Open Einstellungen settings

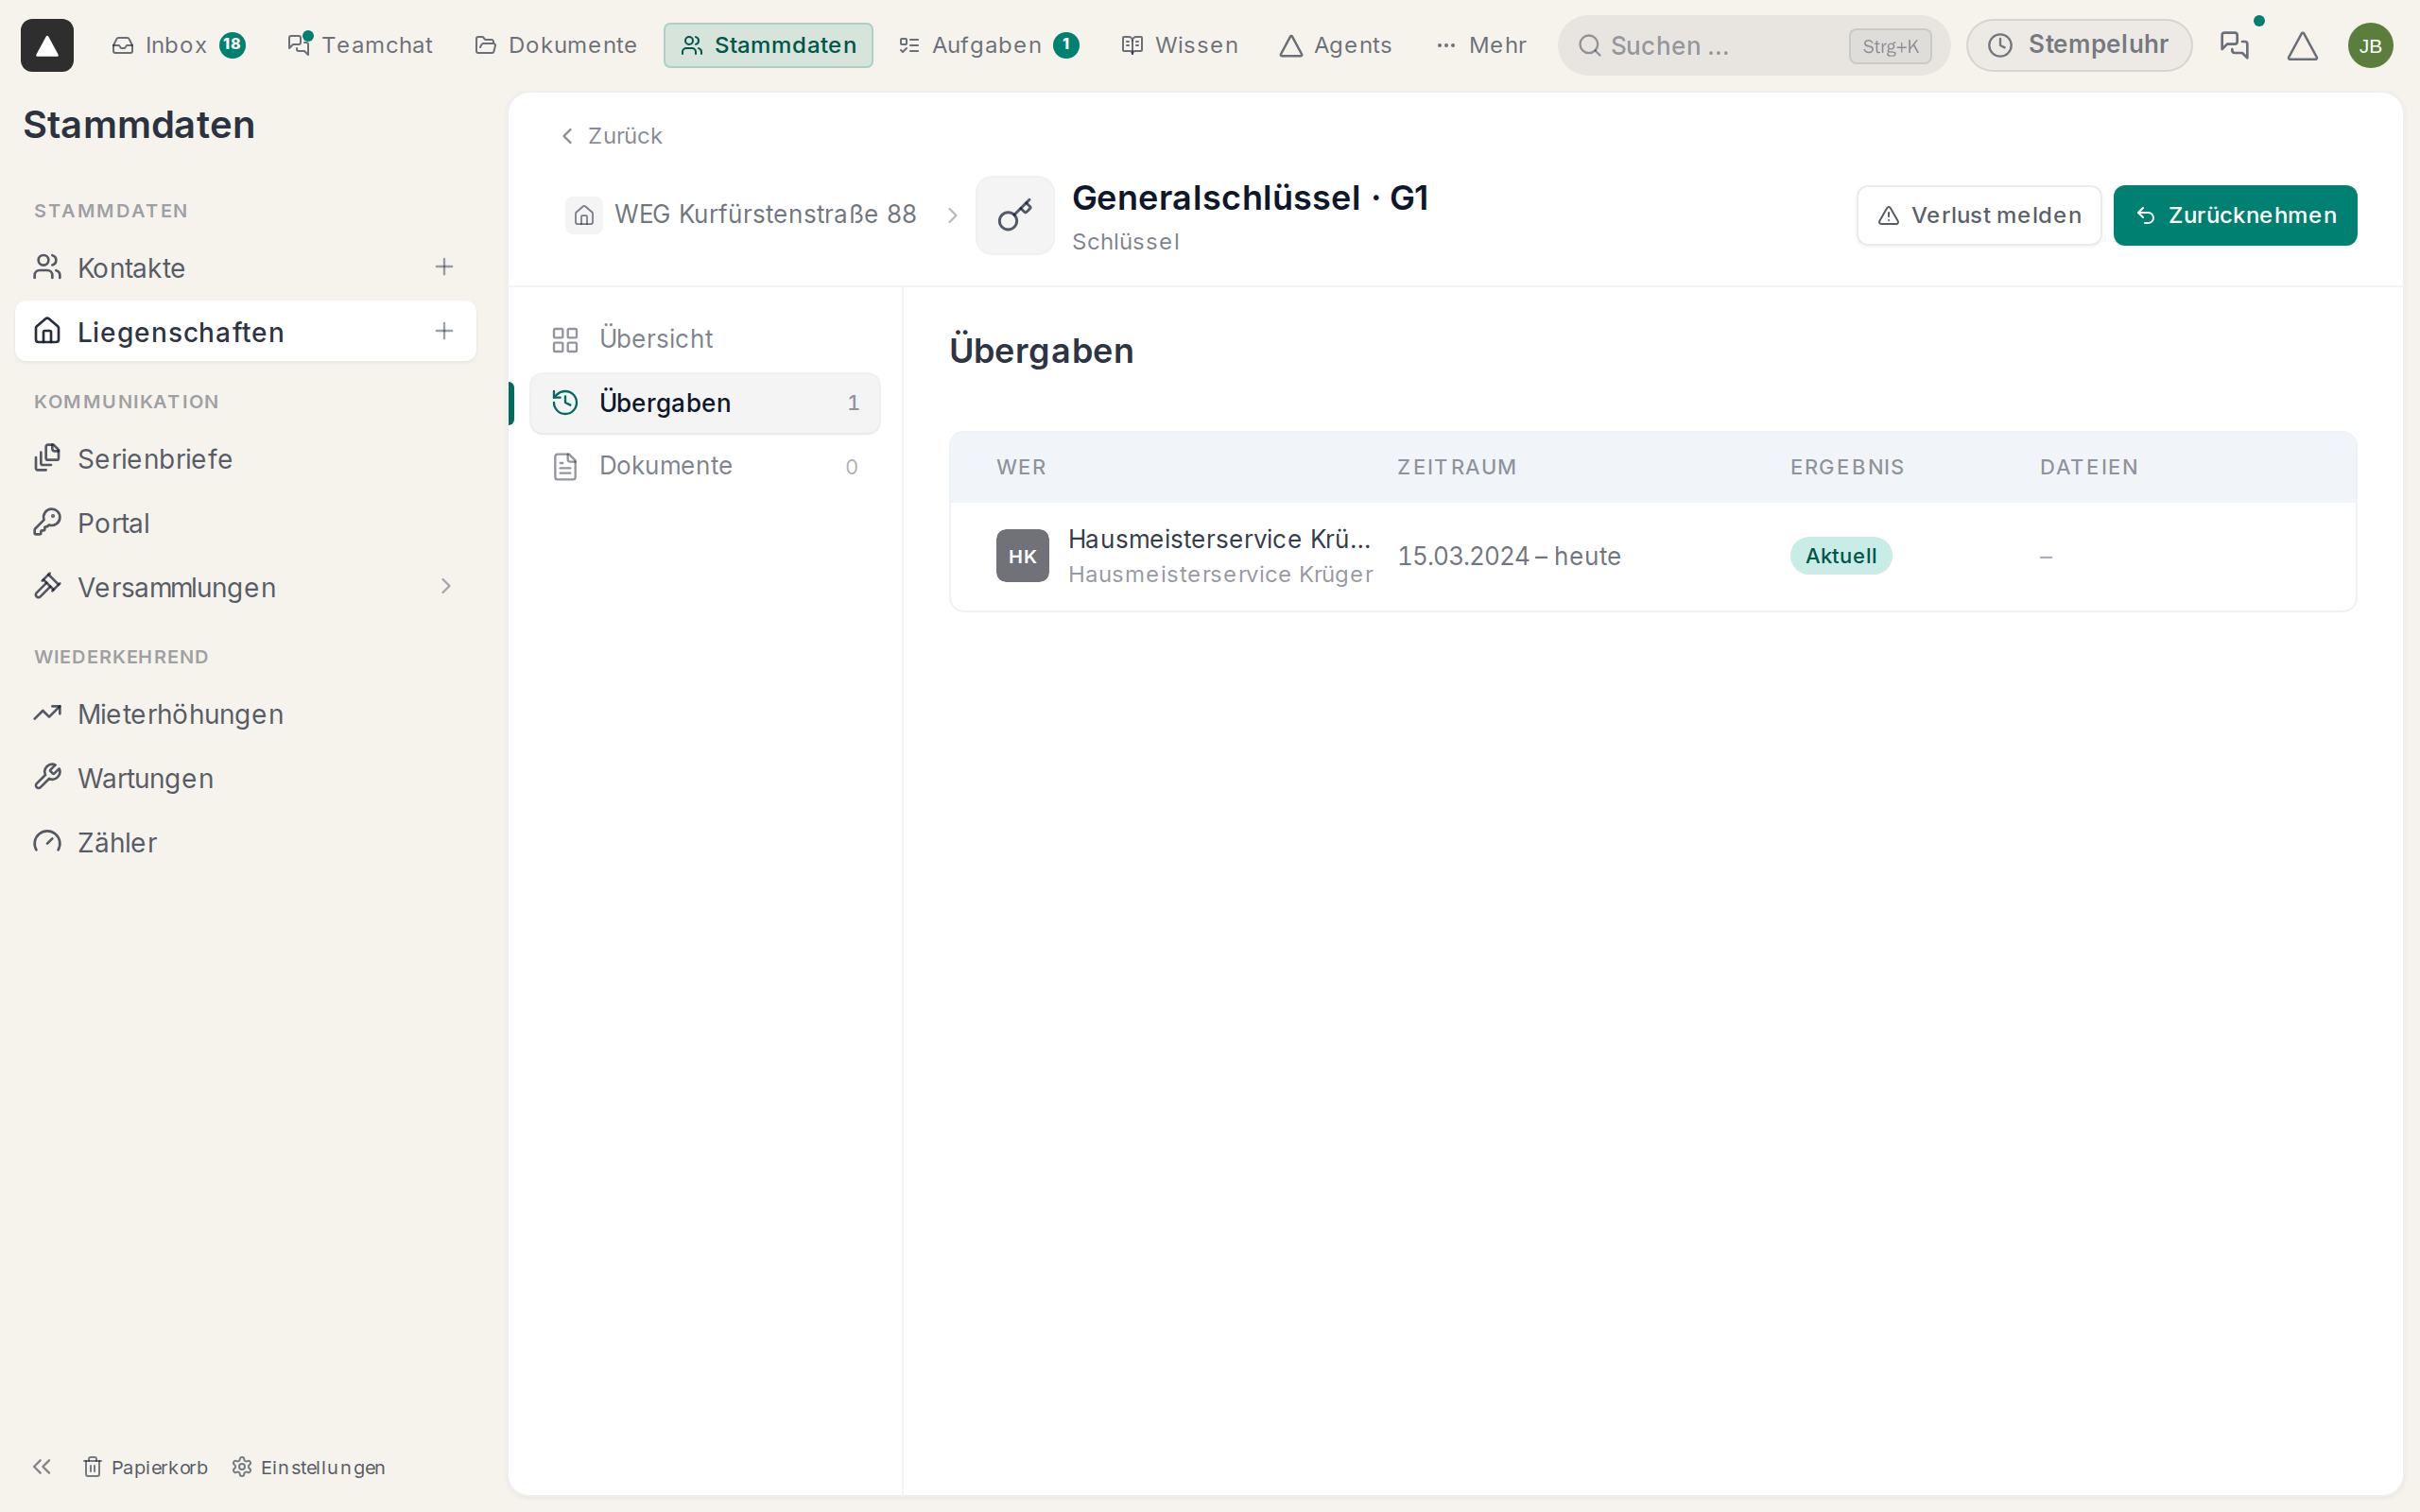308,1466
